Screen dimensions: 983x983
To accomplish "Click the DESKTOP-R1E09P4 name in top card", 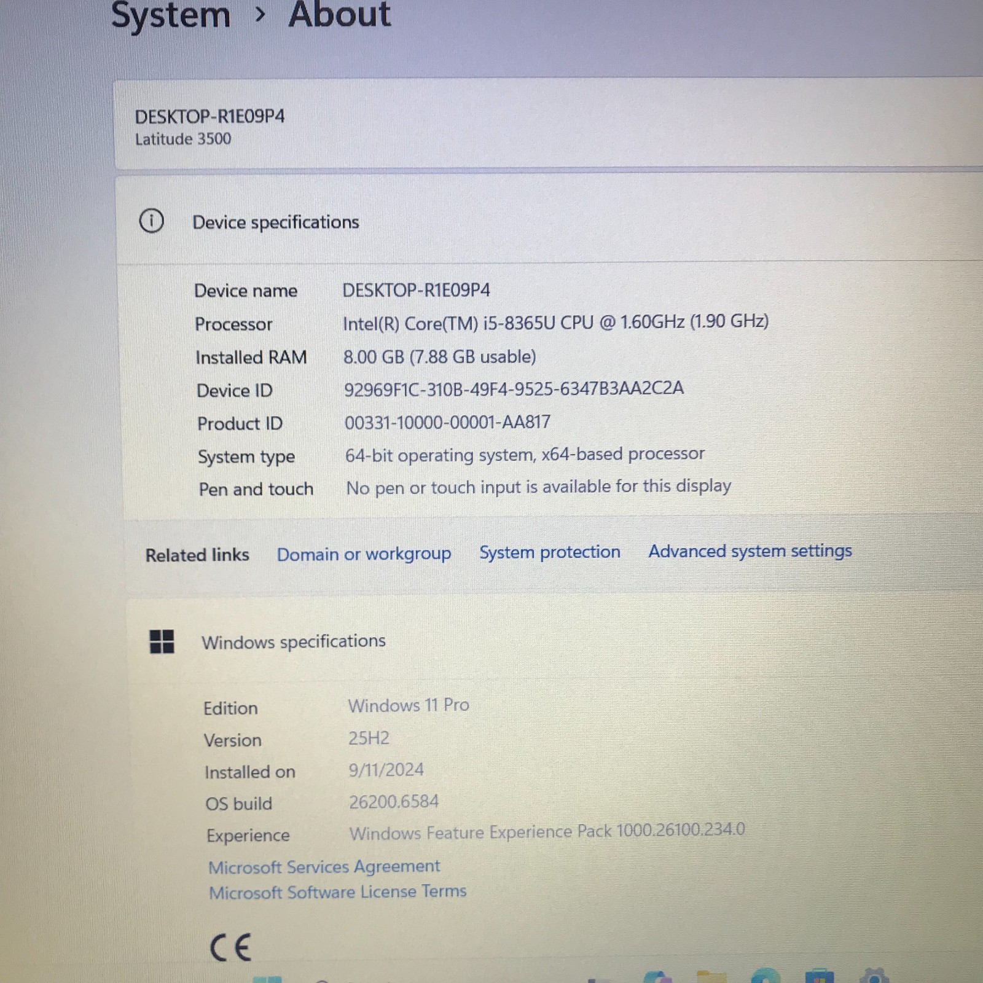I will (x=210, y=116).
